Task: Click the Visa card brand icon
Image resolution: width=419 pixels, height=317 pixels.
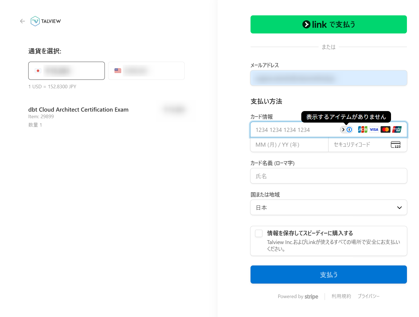Action: pyautogui.click(x=374, y=129)
